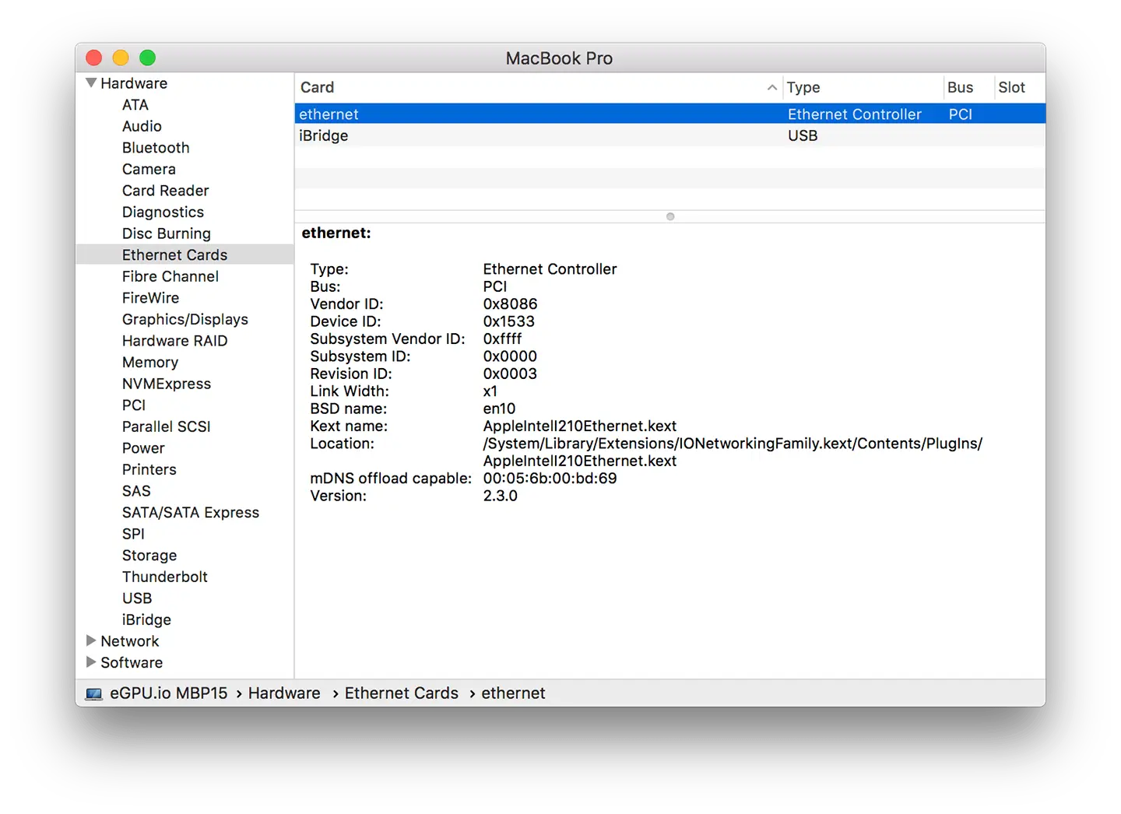The height and width of the screenshot is (814, 1121).
Task: Click the Network category label
Action: pyautogui.click(x=129, y=641)
